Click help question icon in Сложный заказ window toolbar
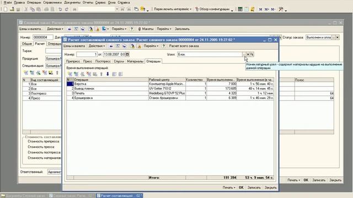 (x=132, y=29)
